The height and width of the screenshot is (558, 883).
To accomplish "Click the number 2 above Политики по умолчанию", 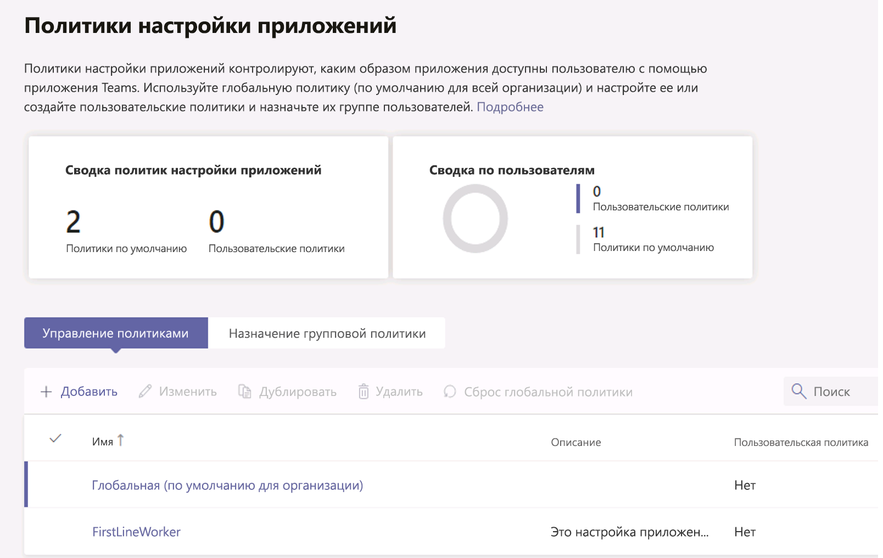I will (x=74, y=222).
